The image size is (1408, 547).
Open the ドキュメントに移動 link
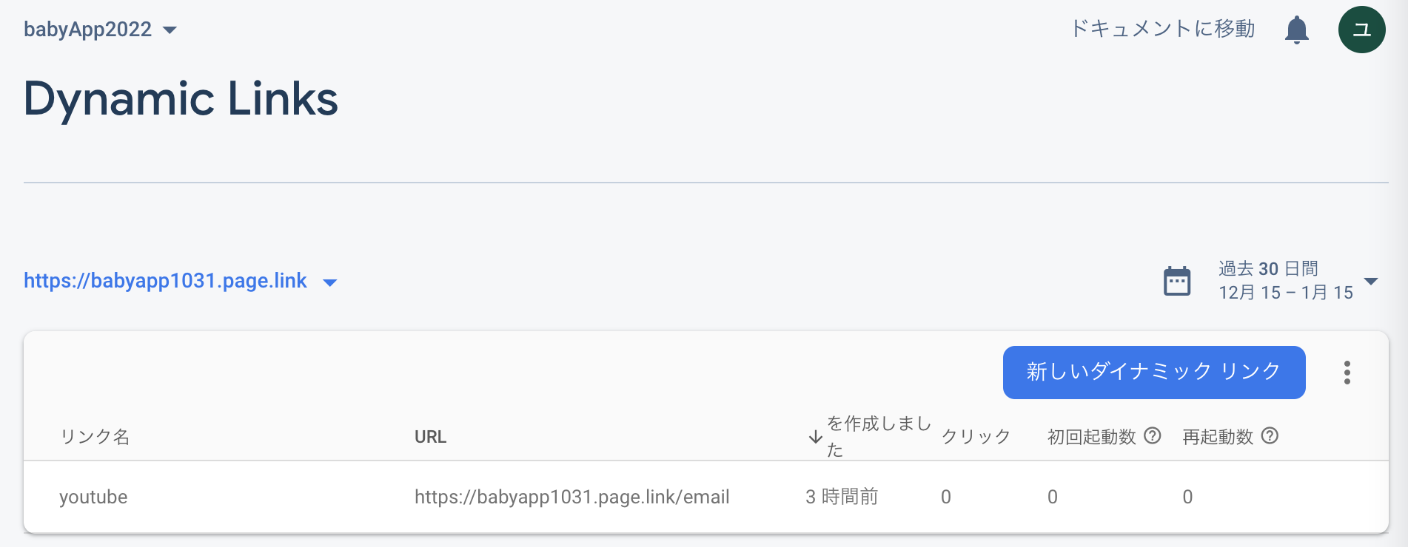[x=1162, y=29]
